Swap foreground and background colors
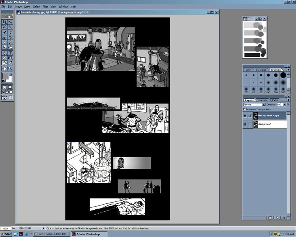Image resolution: width=296 pixels, height=237 pixels. point(11,73)
